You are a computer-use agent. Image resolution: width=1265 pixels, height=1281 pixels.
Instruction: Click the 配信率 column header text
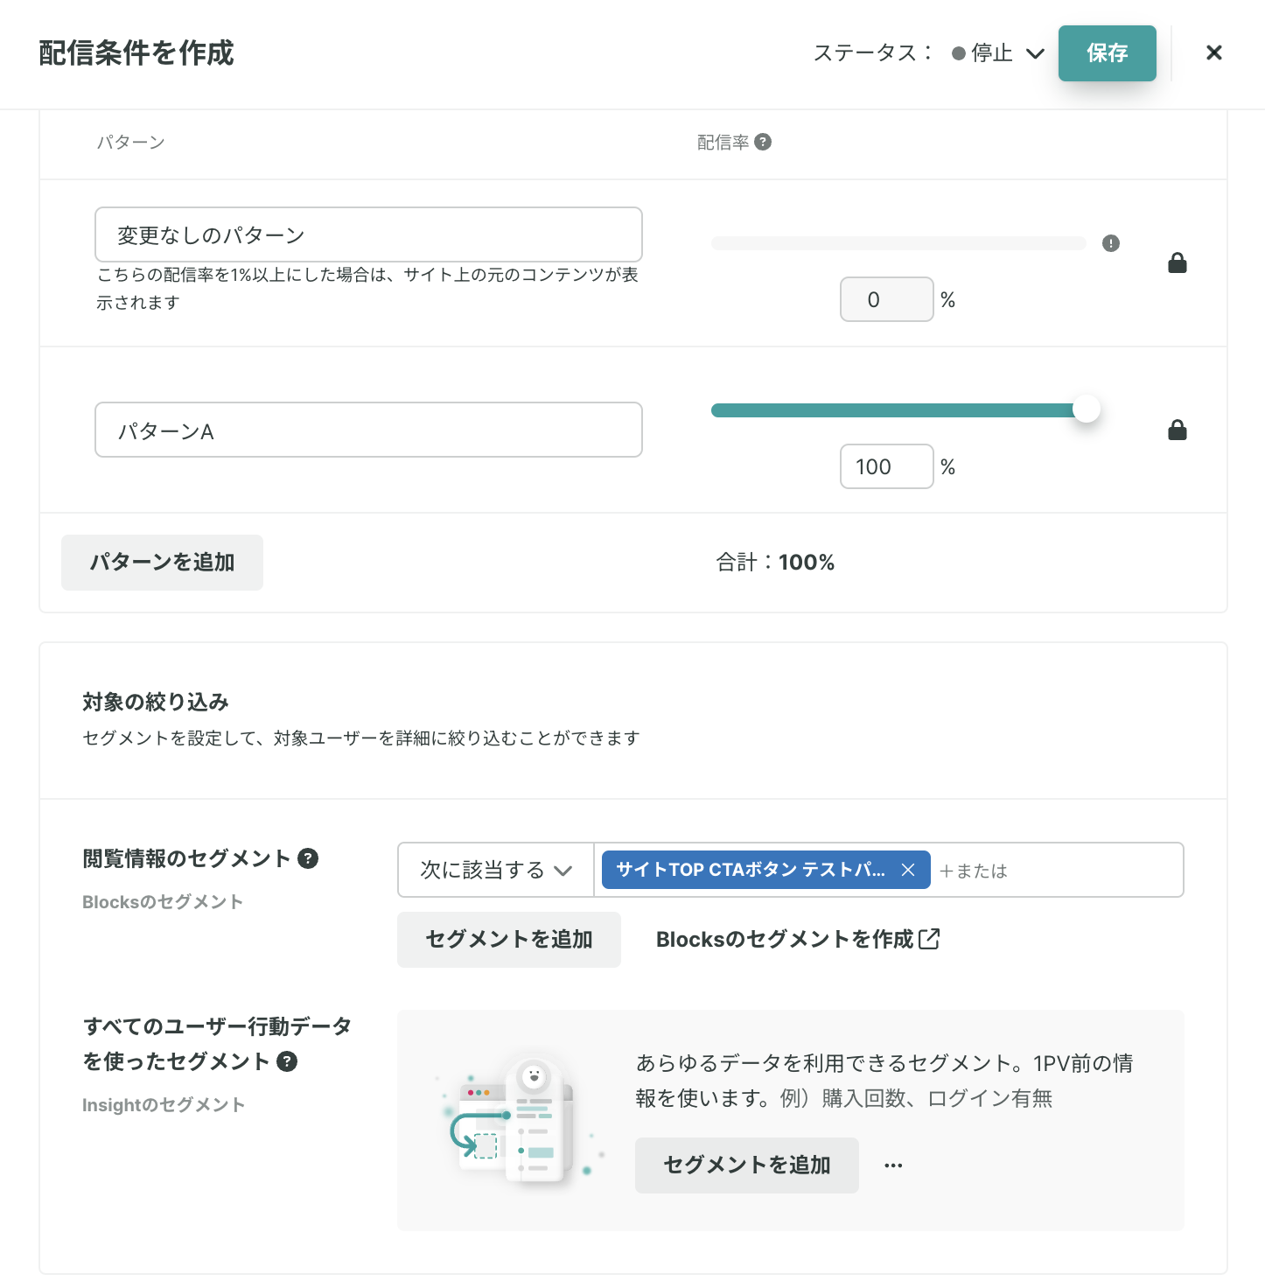tap(723, 142)
